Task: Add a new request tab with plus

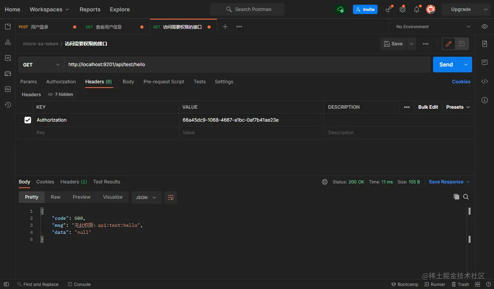Action: pos(225,27)
